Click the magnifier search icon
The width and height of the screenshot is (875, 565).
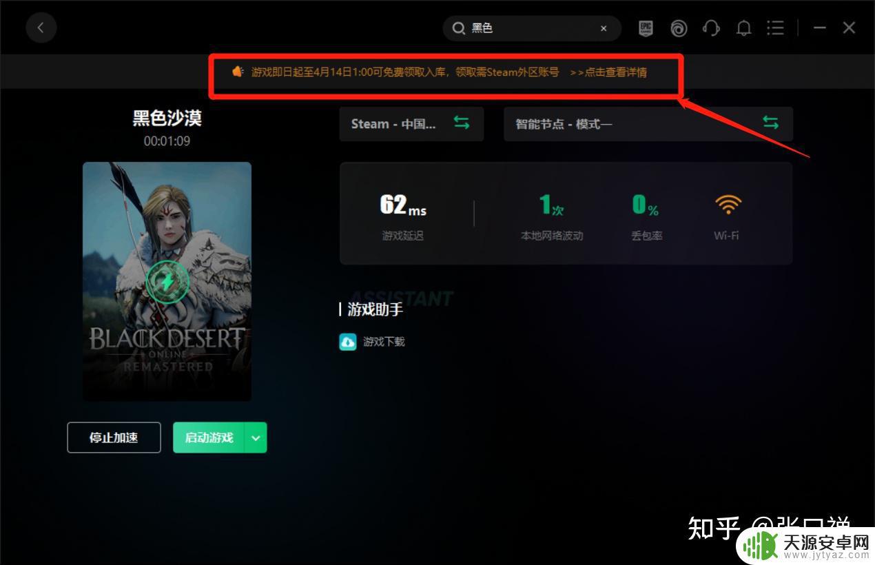tap(458, 28)
